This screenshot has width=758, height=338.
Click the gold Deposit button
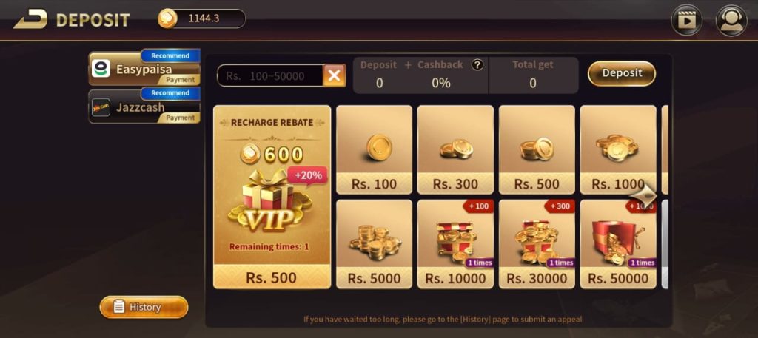pos(622,73)
